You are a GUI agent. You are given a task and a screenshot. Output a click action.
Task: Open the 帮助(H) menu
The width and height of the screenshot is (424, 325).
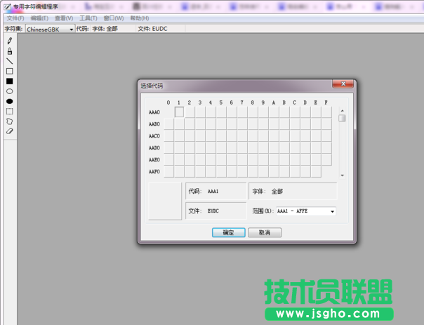pos(140,18)
